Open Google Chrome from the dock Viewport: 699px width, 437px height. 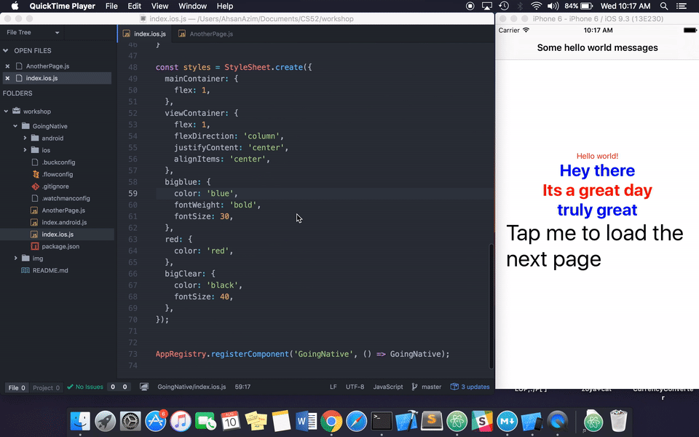point(331,420)
